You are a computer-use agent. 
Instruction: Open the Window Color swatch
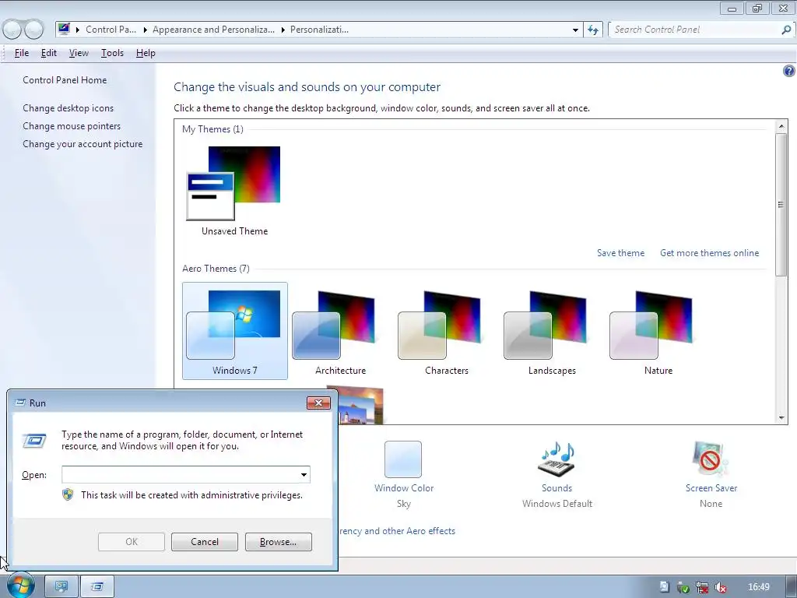click(x=403, y=459)
